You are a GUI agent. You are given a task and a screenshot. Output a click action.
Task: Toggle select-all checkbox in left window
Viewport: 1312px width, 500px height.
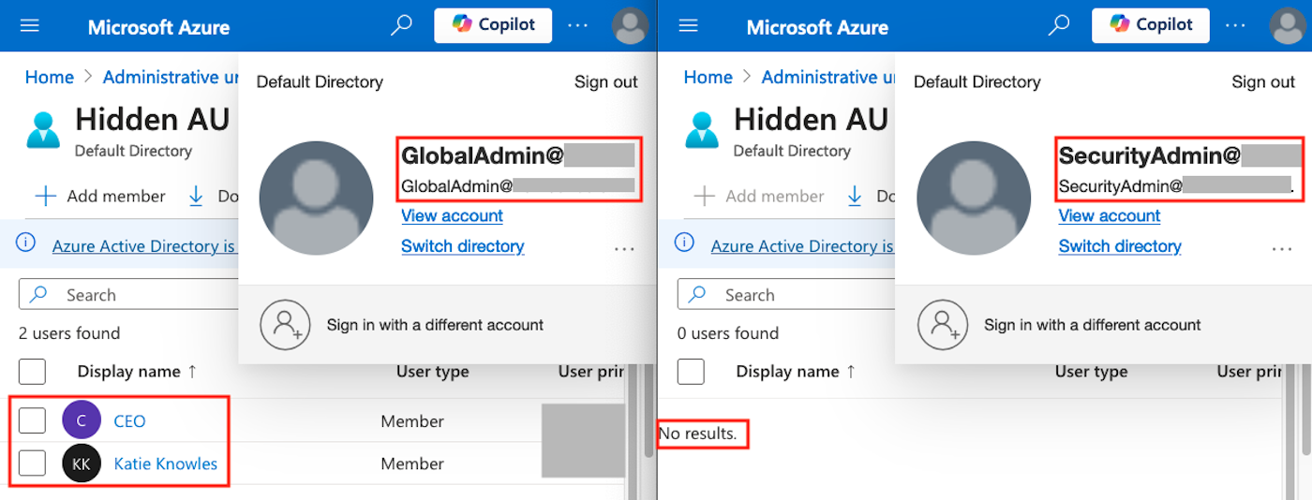(32, 372)
